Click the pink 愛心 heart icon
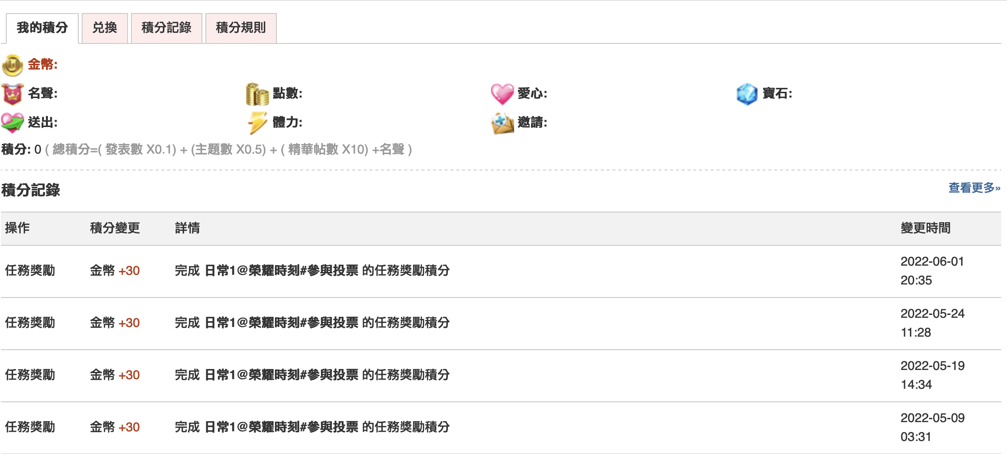The image size is (1007, 454). click(x=502, y=94)
